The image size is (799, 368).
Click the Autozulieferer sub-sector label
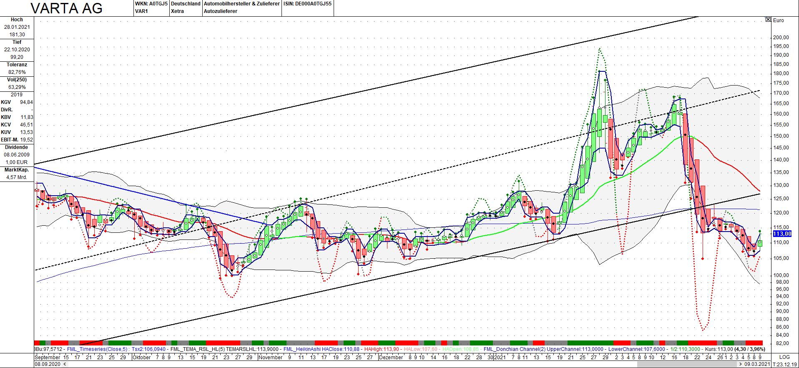(x=220, y=11)
